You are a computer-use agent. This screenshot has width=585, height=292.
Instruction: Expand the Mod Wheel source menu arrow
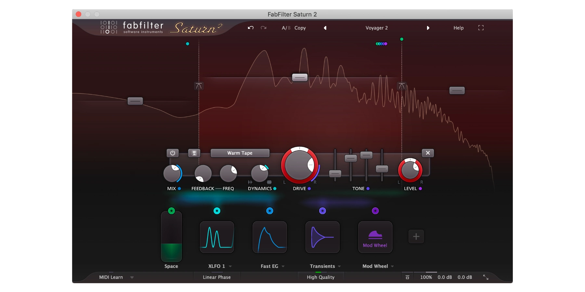coord(392,266)
